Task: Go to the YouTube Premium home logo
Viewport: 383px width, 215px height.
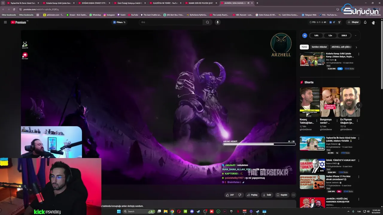Action: pos(19,22)
